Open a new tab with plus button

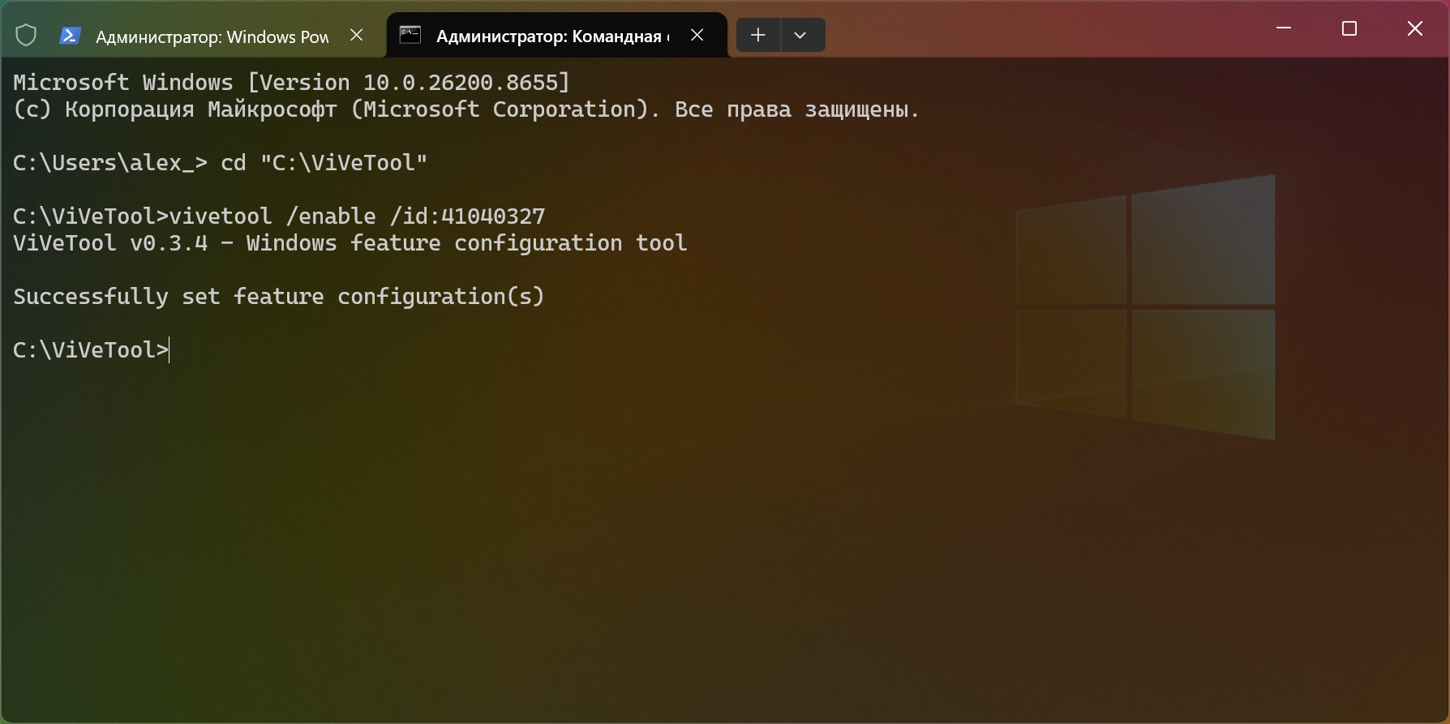(758, 35)
